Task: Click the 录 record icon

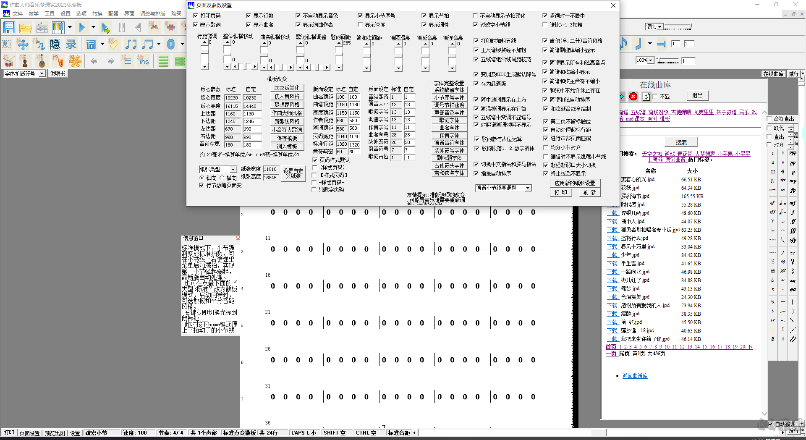Action: (71, 44)
